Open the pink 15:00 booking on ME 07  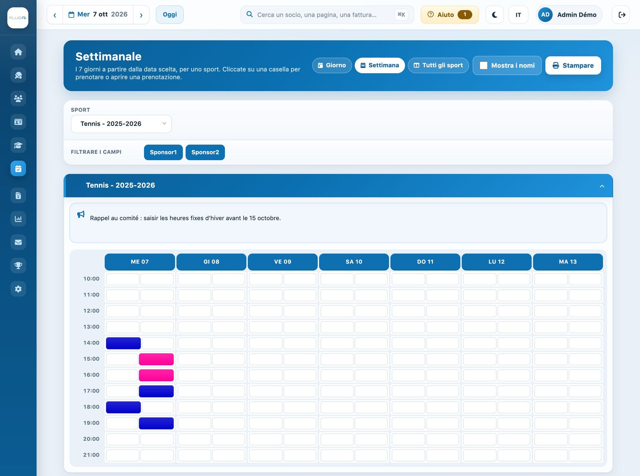[156, 360]
